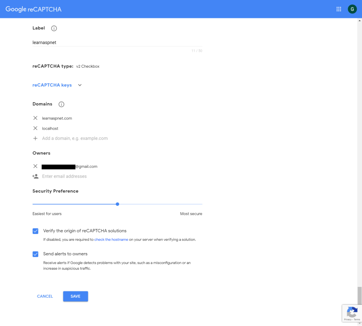Viewport: 362px width, 326px height.
Task: Click the localhost domain text
Action: (50, 128)
